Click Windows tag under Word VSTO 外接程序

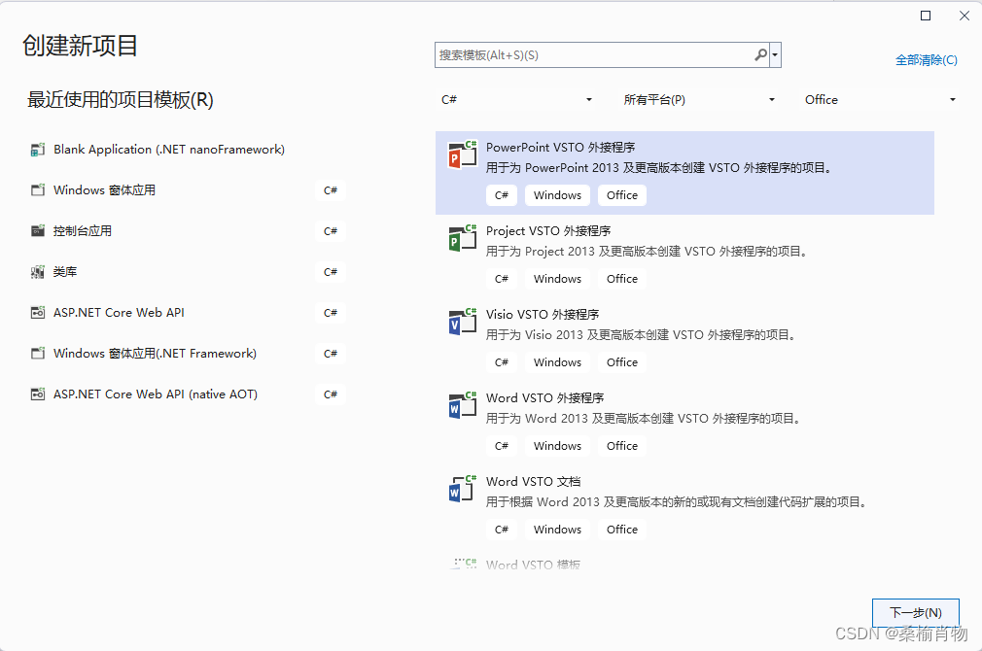coord(557,446)
